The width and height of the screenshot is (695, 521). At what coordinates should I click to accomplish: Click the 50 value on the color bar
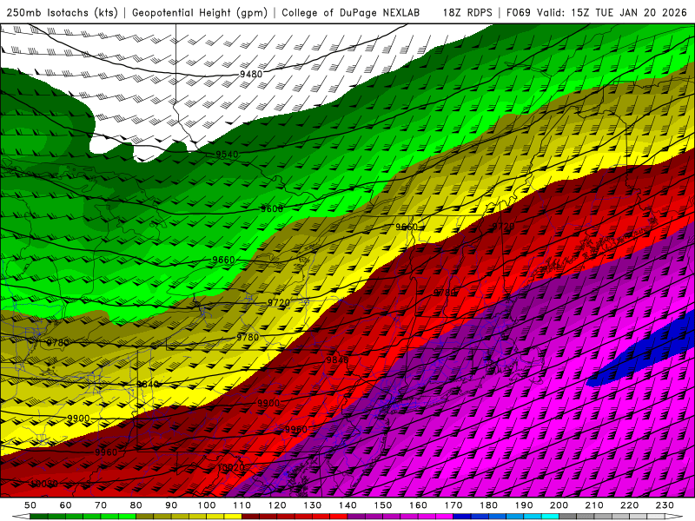30,505
